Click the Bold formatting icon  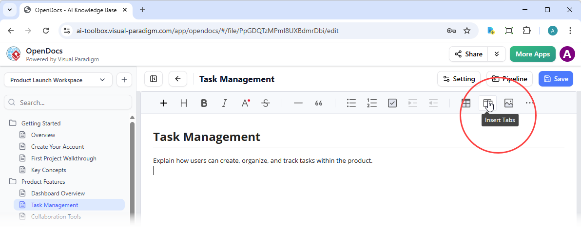204,103
